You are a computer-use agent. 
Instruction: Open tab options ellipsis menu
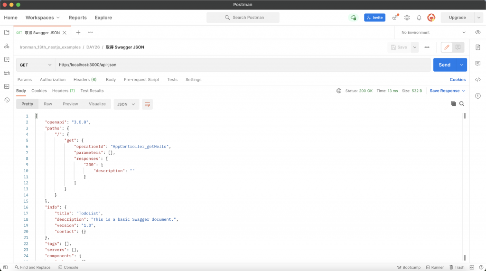point(90,32)
